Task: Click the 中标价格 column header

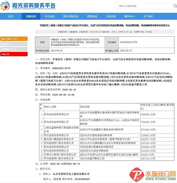Action: pyautogui.click(x=157, y=107)
